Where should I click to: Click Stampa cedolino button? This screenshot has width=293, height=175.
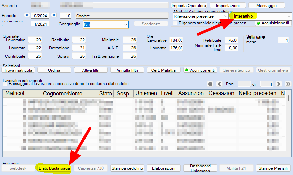click(x=127, y=168)
